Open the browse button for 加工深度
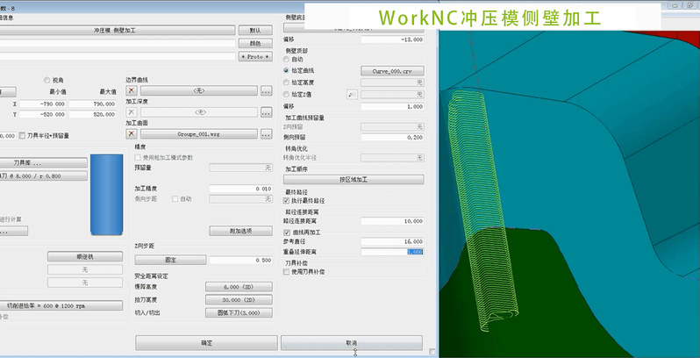 [x=266, y=112]
